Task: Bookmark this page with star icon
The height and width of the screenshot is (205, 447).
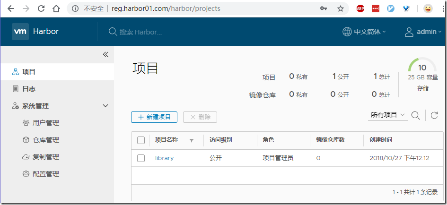Action: [x=340, y=9]
